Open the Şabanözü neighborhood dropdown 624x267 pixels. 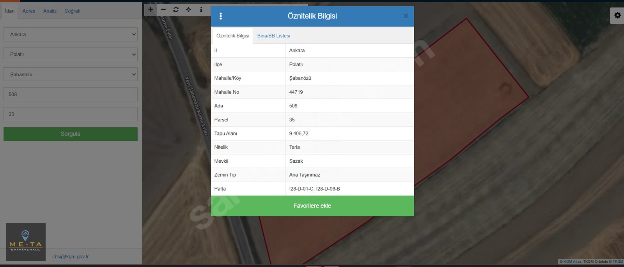pyautogui.click(x=71, y=74)
